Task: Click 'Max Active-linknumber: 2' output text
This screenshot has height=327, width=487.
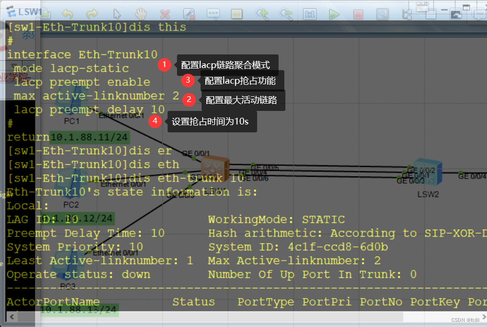Action: (x=294, y=261)
